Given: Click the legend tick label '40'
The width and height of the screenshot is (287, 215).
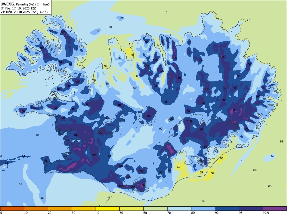Looking at the screenshot, I should [x=98, y=213].
